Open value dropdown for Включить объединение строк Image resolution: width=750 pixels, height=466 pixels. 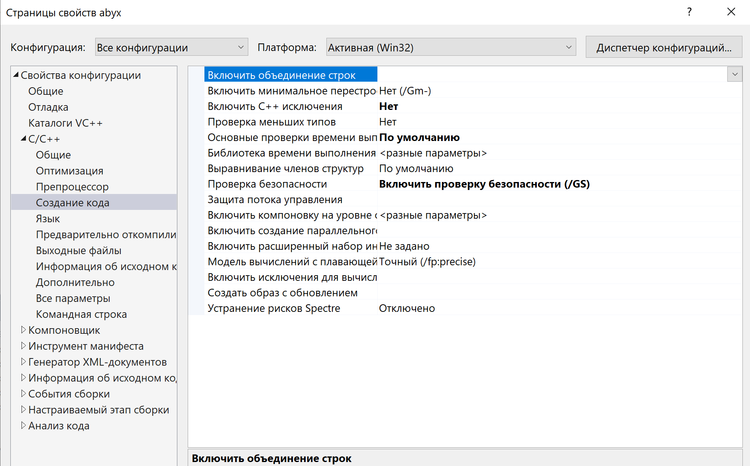tap(734, 74)
